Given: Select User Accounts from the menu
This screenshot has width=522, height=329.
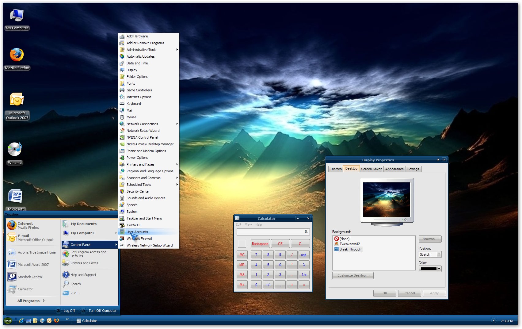Looking at the screenshot, I should (137, 232).
